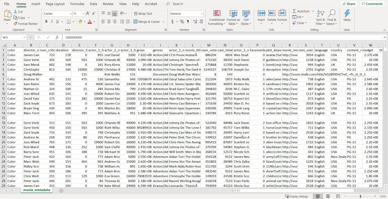388x199 pixels.
Task: Click the Insert Function fx icon
Action: click(57, 37)
